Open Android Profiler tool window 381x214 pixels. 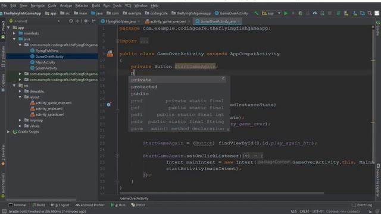[90, 205]
